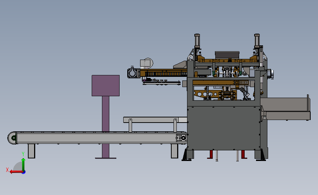Select the raised gray table above conveyor
This screenshot has width=318, height=195.
[x=155, y=120]
